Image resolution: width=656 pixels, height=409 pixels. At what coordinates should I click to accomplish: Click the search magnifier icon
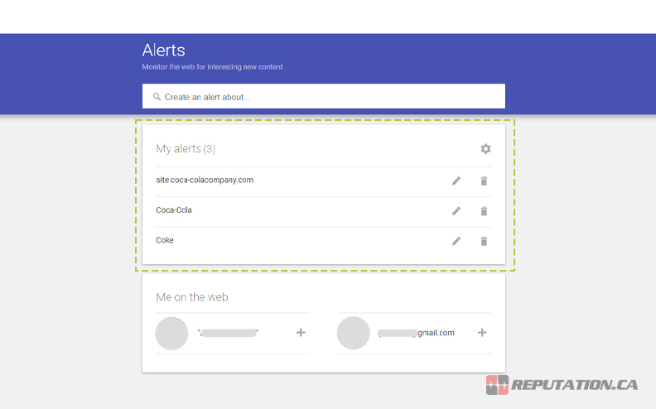point(157,97)
